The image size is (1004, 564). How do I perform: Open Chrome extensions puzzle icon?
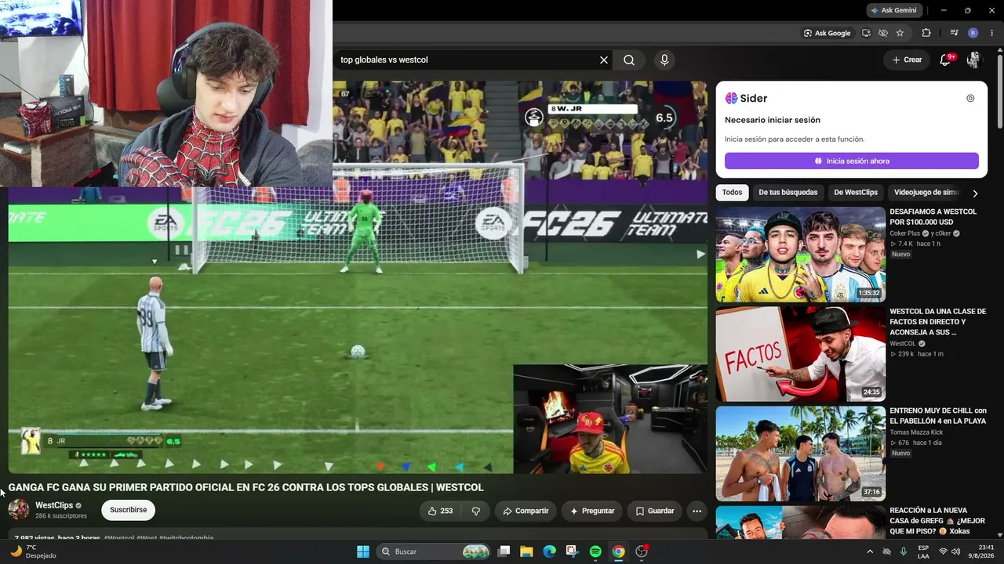pyautogui.click(x=926, y=33)
